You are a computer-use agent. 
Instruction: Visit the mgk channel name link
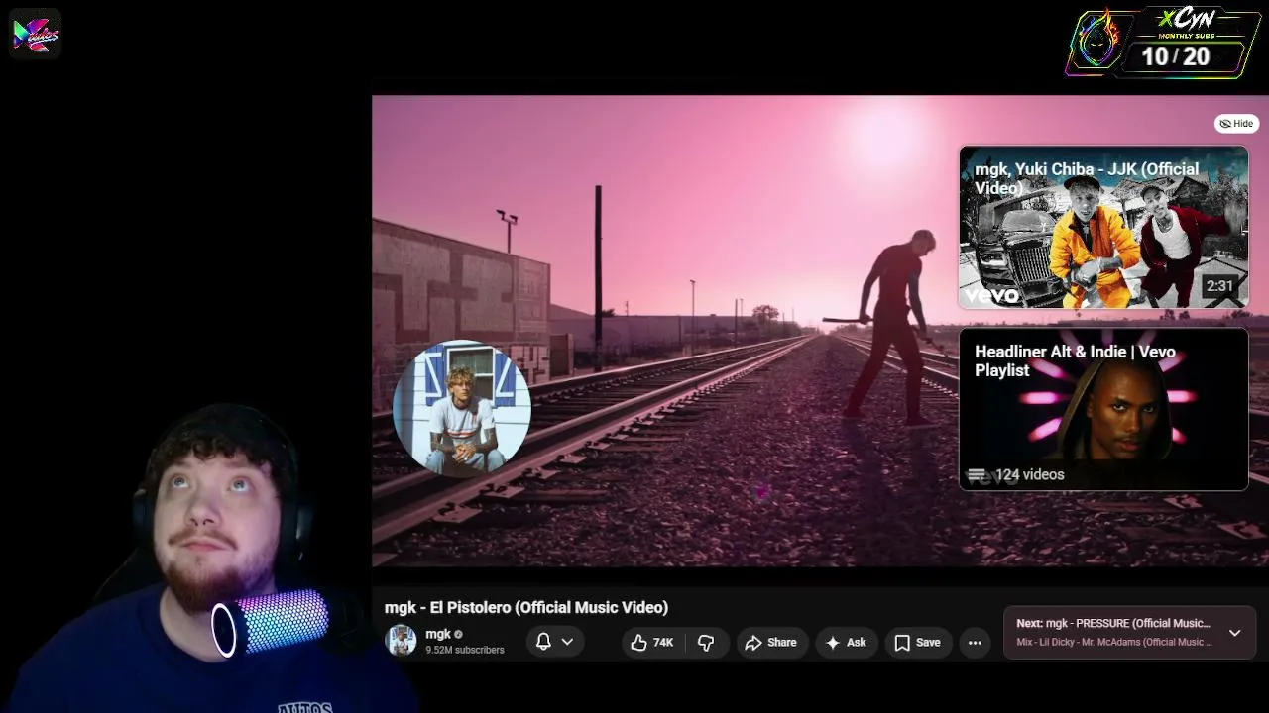pyautogui.click(x=438, y=634)
